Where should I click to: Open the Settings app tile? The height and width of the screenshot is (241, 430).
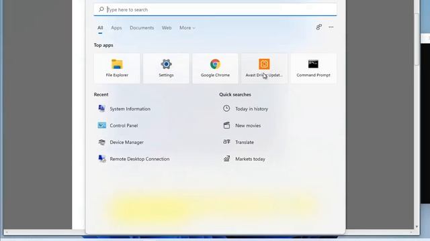166,68
